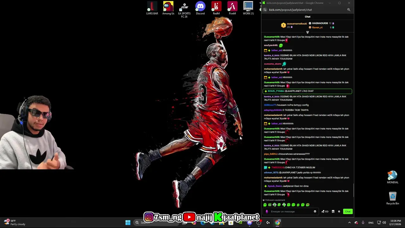Viewport: 405px width, 228px height.
Task: Insert the last emote with red heart eyes
Action: coord(308,205)
